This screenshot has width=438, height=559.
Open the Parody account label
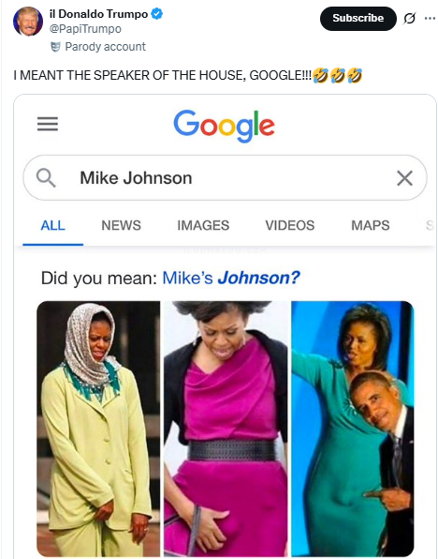point(106,47)
